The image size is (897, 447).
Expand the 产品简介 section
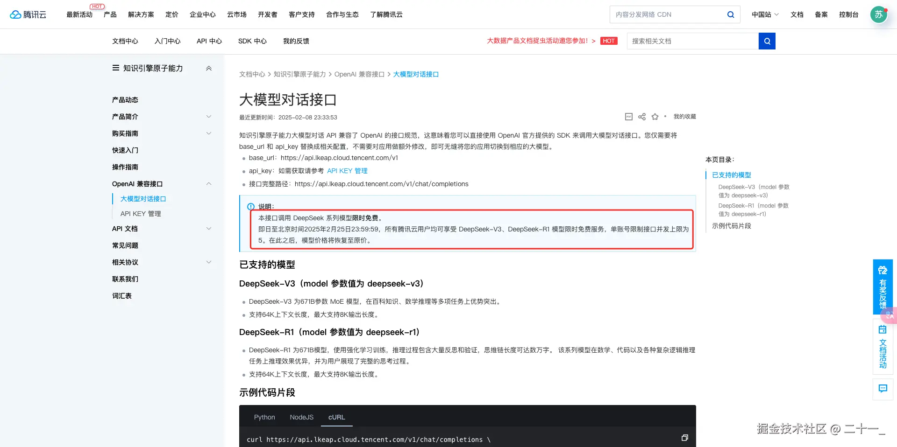click(x=209, y=117)
